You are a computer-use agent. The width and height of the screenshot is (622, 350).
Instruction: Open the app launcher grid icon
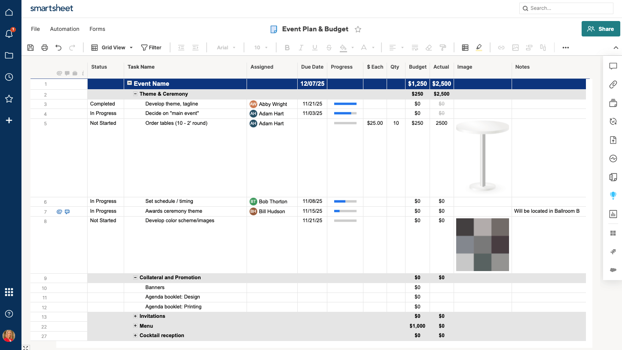pos(9,292)
